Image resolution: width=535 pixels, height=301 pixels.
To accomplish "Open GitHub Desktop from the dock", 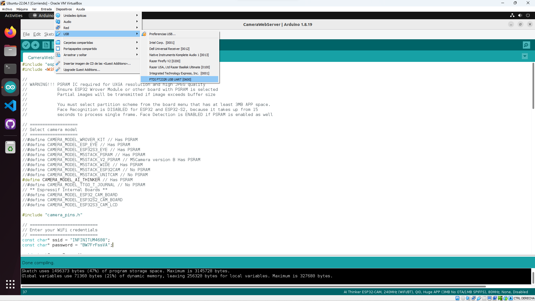I will [x=10, y=124].
